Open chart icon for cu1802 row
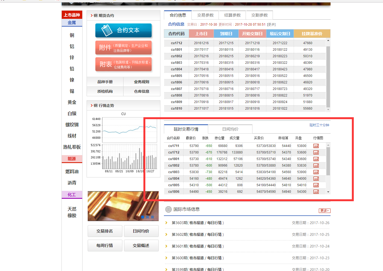 coord(316,165)
